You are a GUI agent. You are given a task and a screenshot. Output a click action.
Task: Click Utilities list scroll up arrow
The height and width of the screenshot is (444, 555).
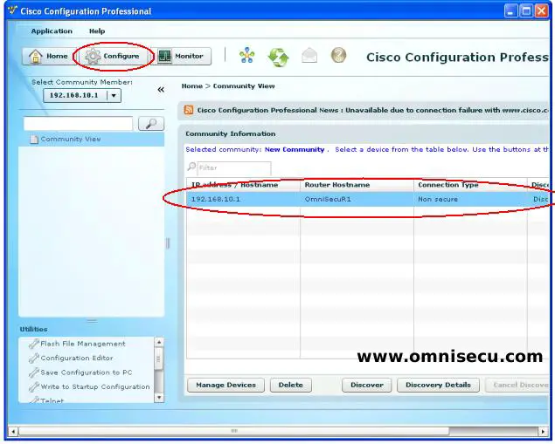pos(159,342)
